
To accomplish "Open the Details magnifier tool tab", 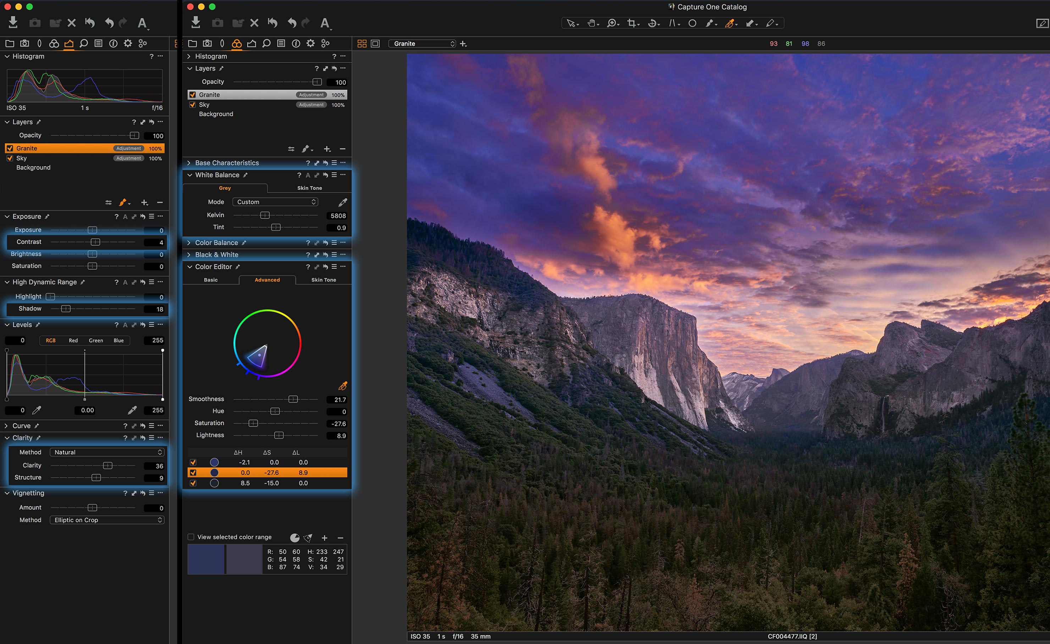I will coord(266,43).
